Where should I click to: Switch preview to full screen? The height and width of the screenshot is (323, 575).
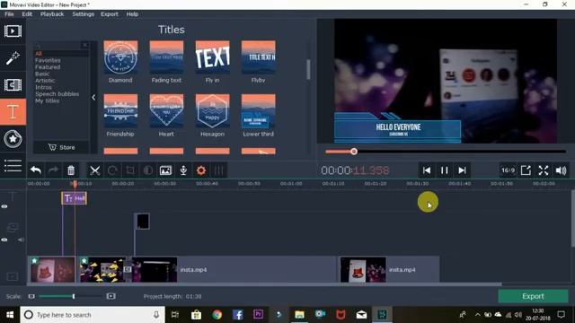click(x=544, y=170)
